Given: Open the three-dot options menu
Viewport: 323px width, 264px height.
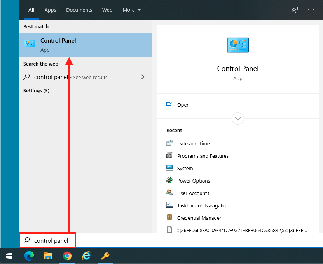Looking at the screenshot, I should [x=311, y=10].
